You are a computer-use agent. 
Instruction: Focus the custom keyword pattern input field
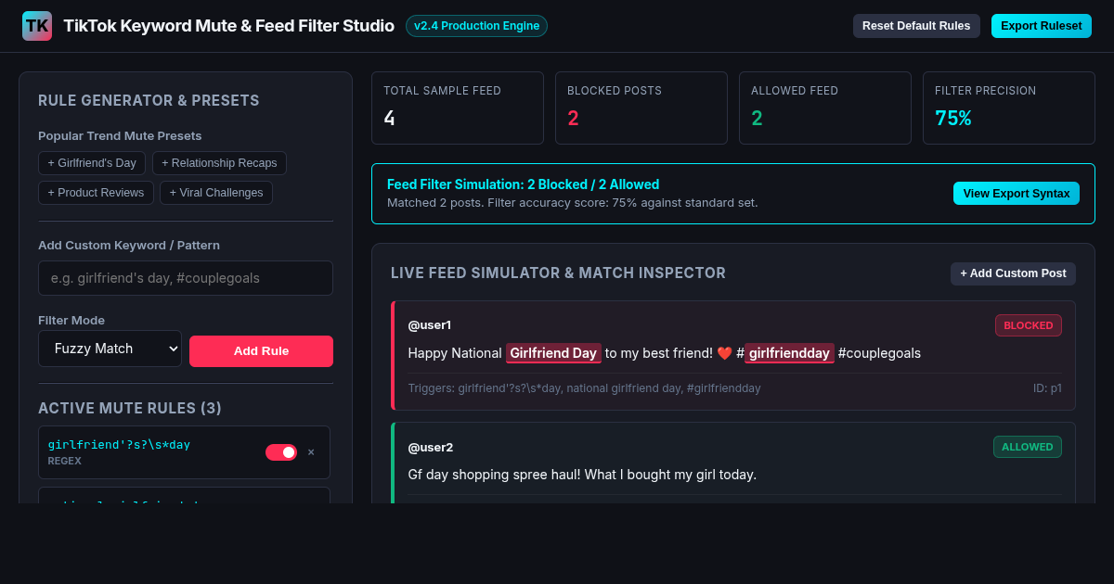[186, 278]
